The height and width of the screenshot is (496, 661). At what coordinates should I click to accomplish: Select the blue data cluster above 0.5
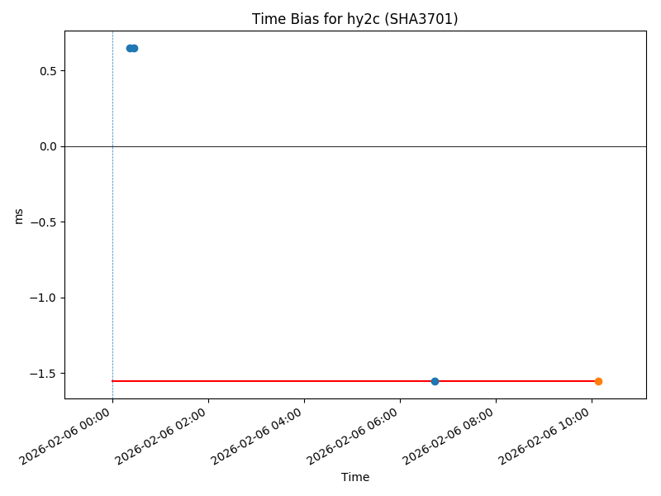(131, 48)
